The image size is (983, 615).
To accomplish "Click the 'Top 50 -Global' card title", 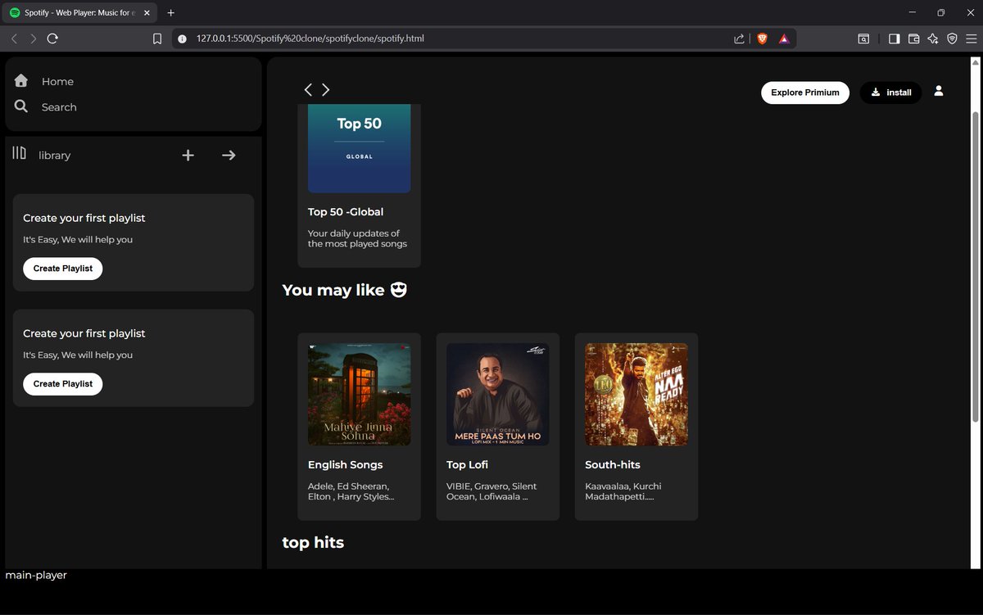I will pyautogui.click(x=346, y=212).
